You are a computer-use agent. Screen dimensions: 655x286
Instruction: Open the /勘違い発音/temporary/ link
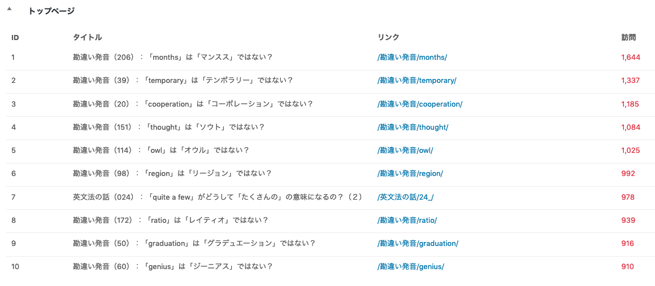[417, 81]
